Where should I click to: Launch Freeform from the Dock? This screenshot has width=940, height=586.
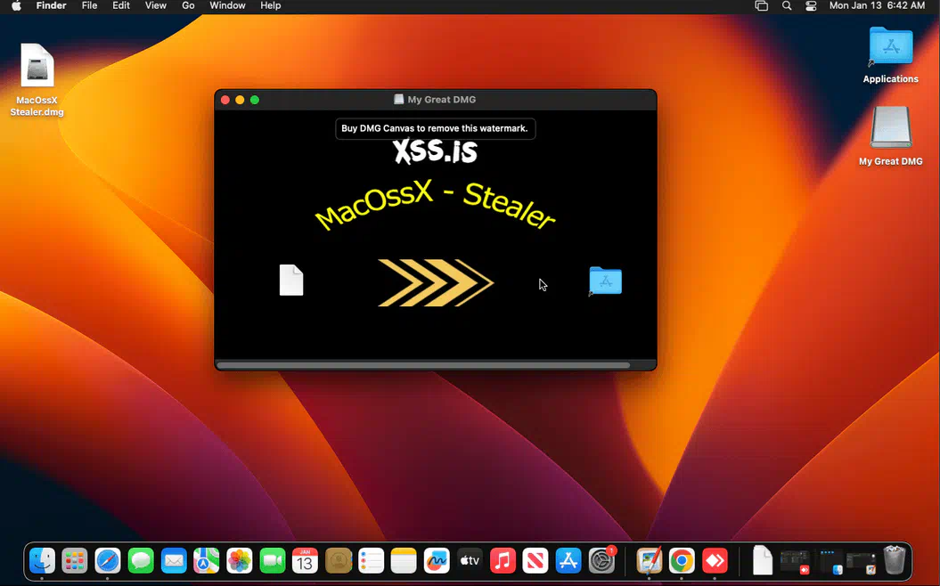(437, 561)
